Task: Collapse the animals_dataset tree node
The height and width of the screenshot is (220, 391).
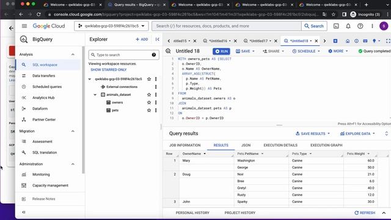Action: (95, 95)
